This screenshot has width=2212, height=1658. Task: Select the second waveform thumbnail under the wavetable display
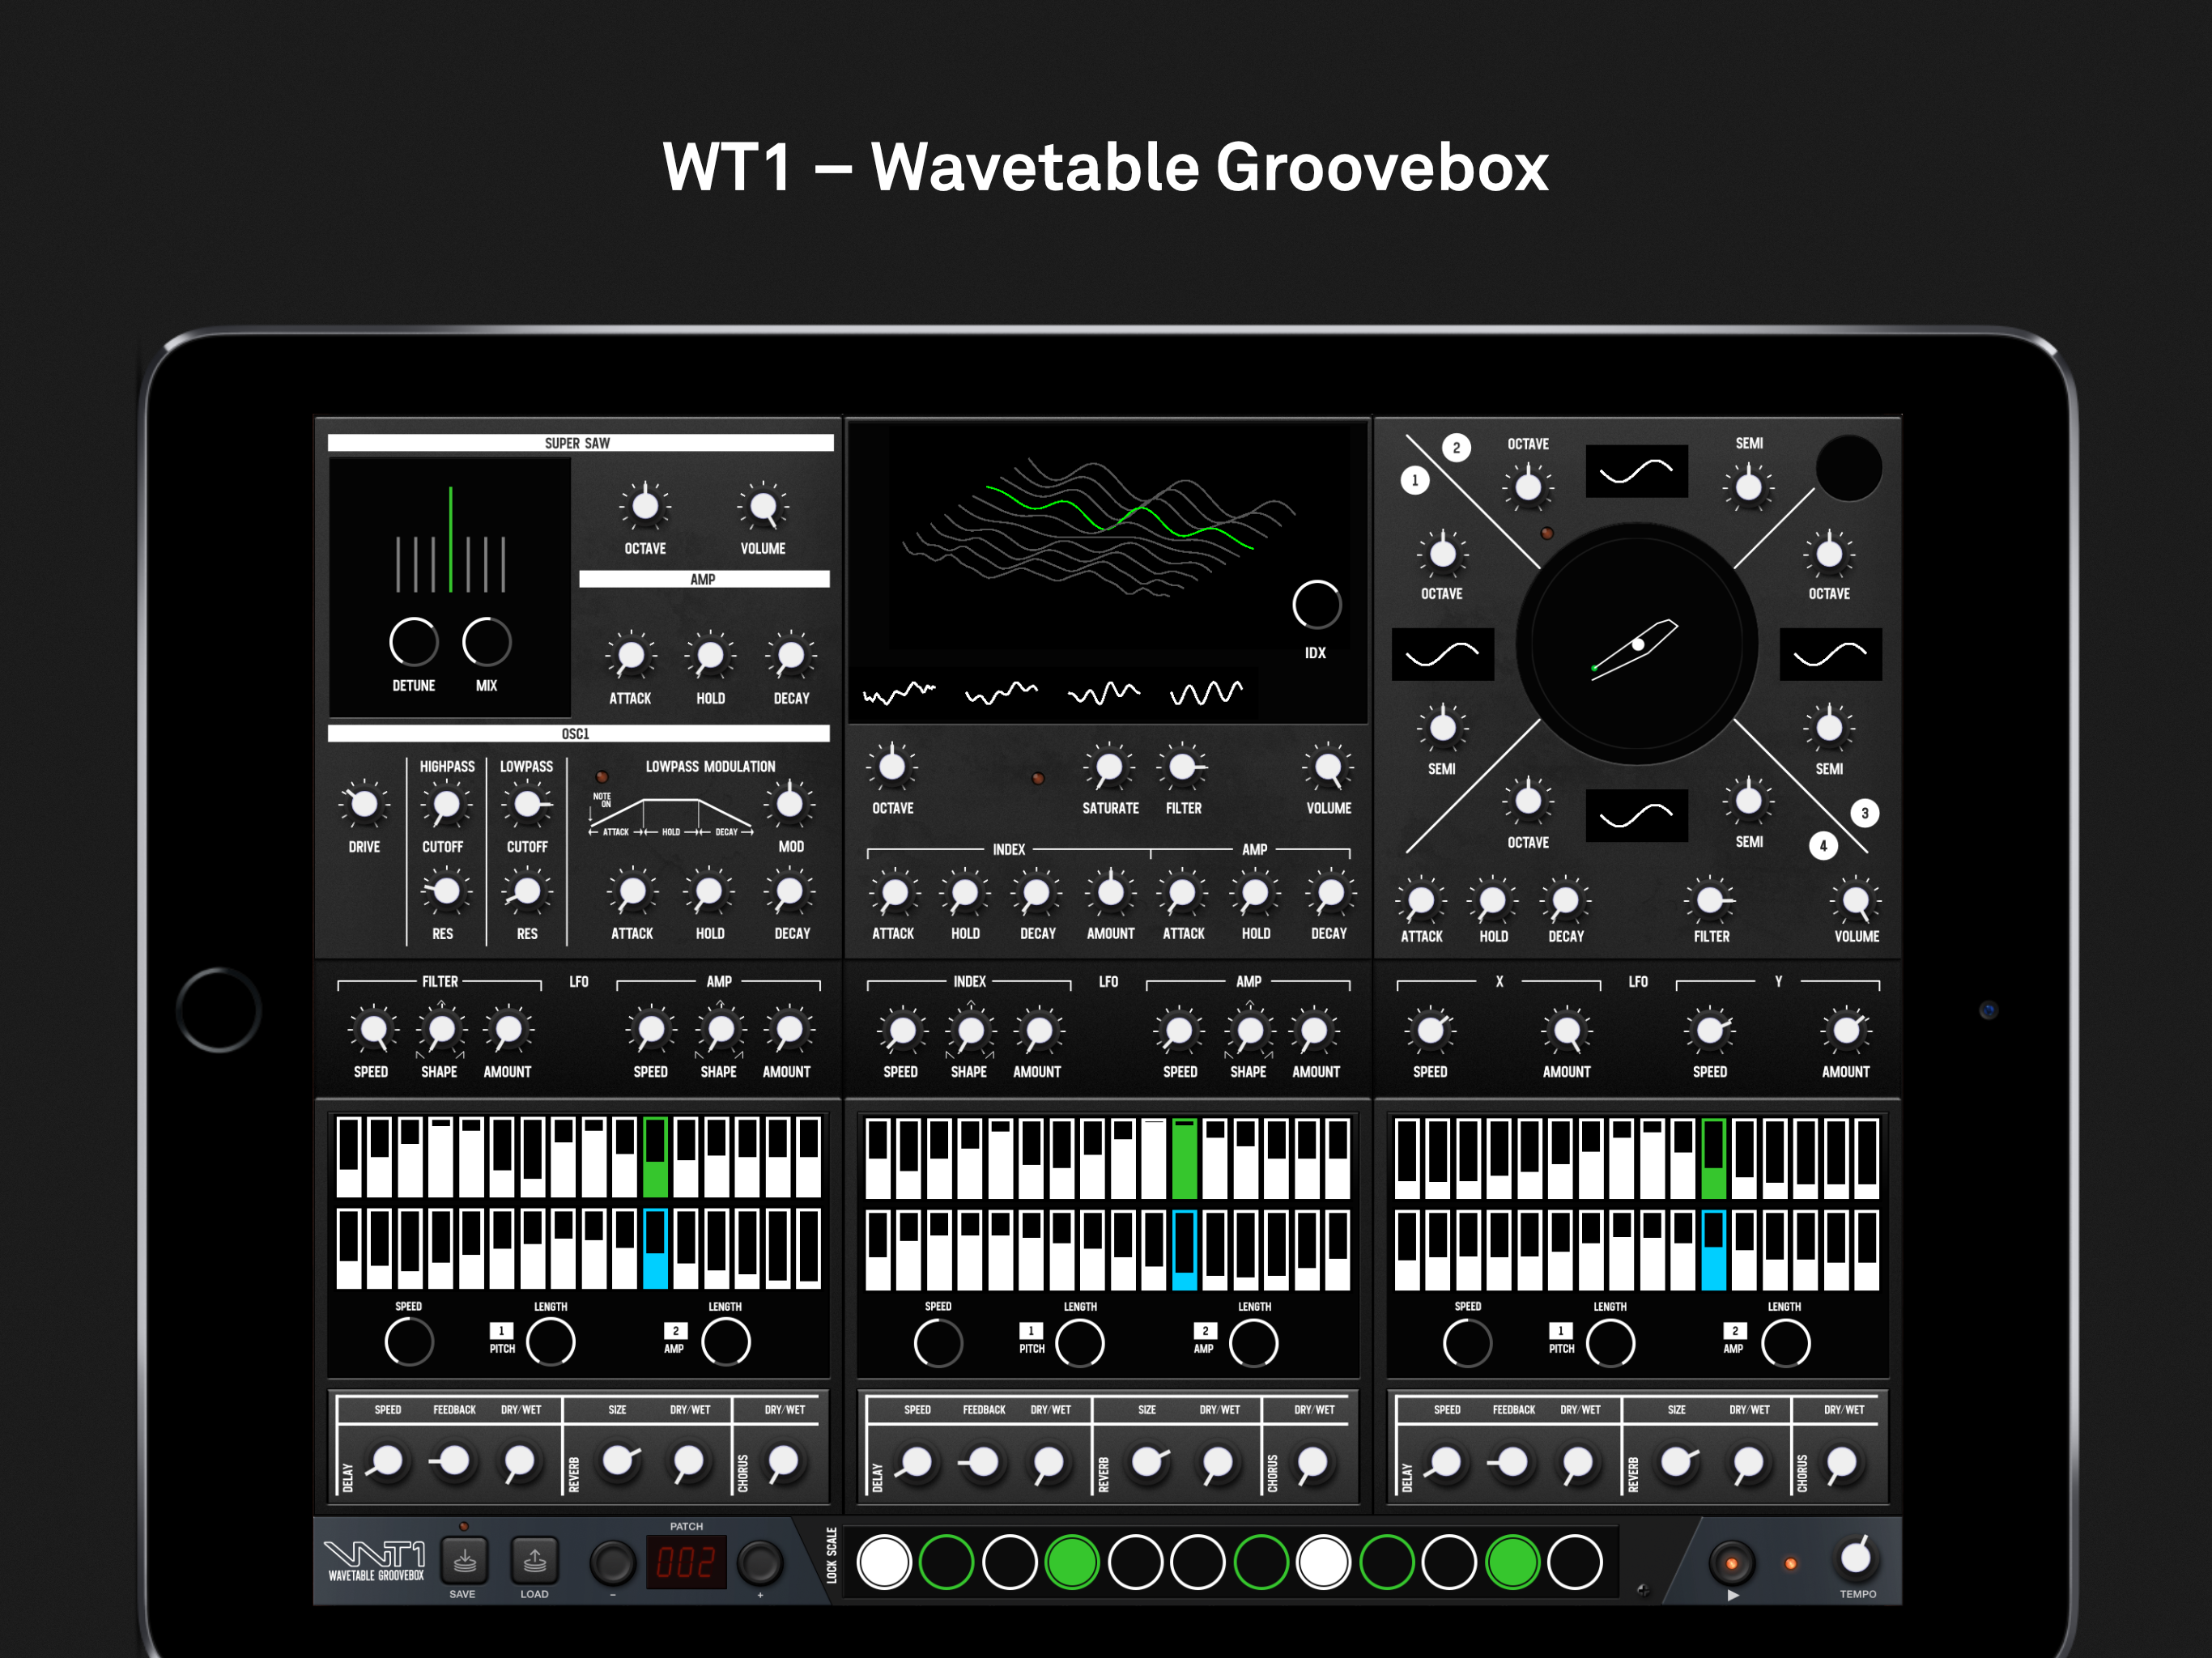tap(1001, 692)
